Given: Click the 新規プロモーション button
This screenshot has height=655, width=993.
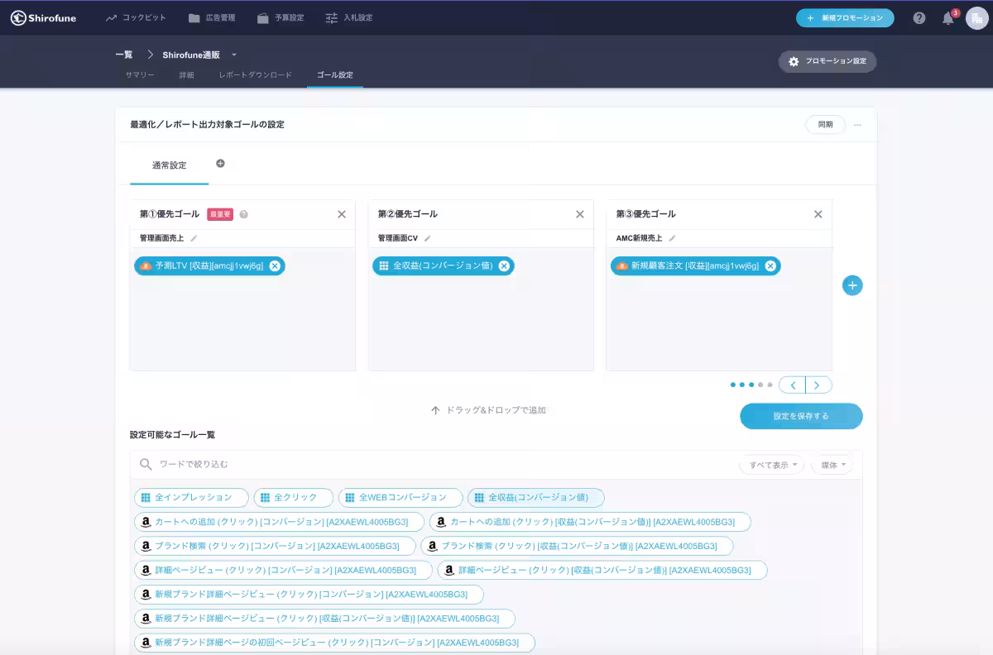Looking at the screenshot, I should (x=845, y=18).
